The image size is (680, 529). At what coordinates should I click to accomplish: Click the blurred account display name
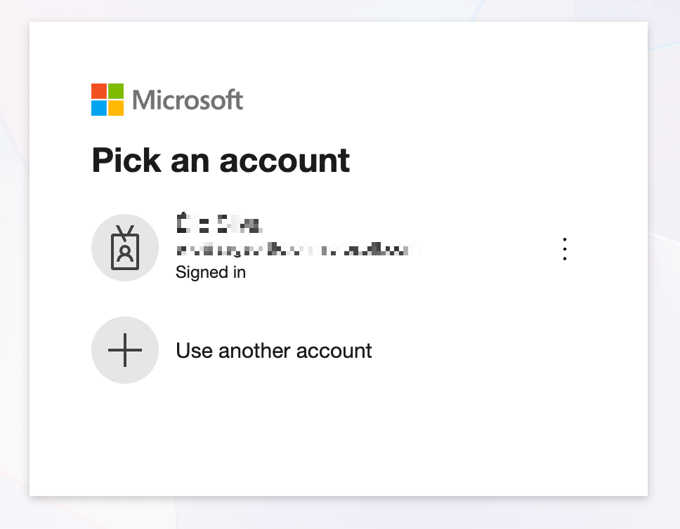[218, 224]
